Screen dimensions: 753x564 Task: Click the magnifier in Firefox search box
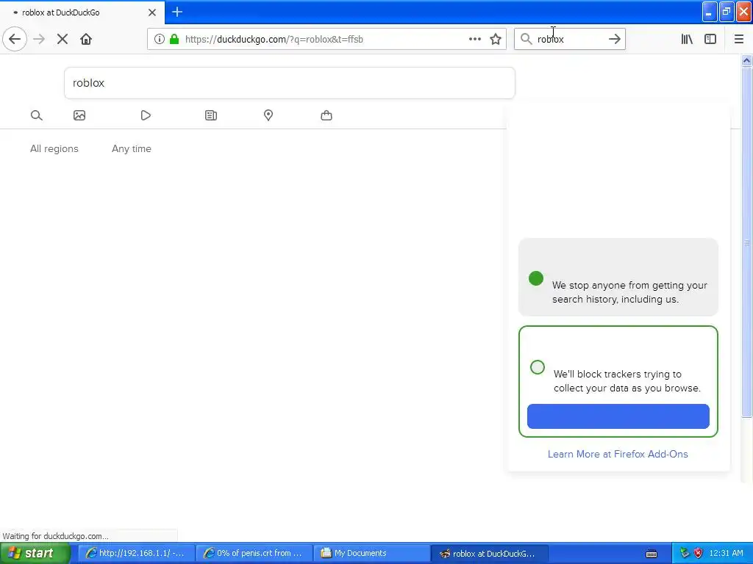527,39
